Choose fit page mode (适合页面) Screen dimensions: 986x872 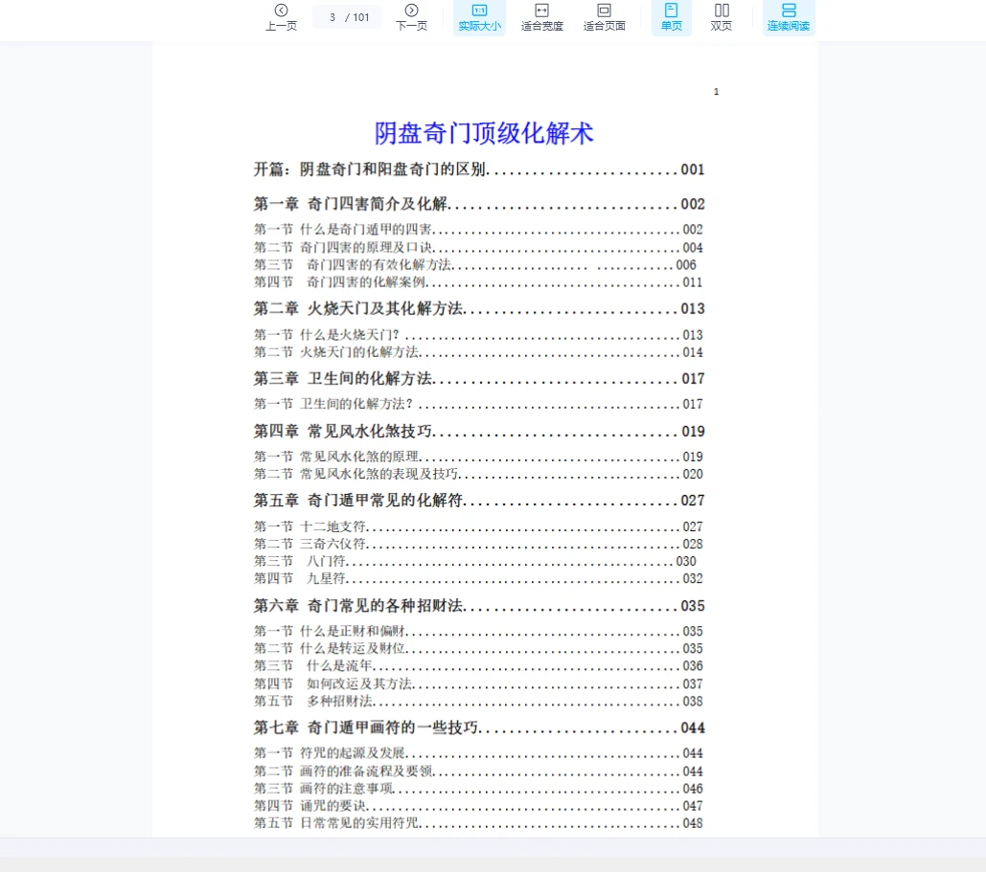[604, 17]
